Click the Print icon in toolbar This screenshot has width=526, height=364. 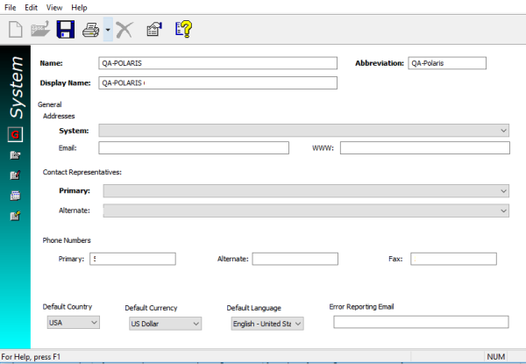pyautogui.click(x=90, y=30)
